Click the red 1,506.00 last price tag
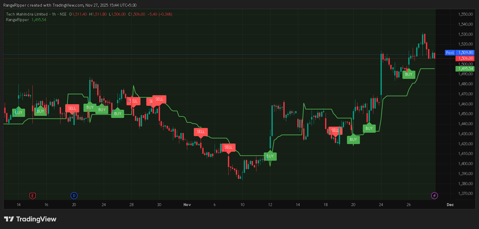Screen dimensions: 479x229 (x=465, y=58)
